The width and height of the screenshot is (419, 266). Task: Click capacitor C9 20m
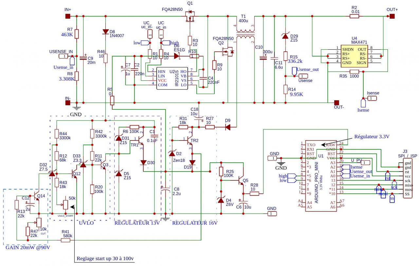[x=83, y=58]
